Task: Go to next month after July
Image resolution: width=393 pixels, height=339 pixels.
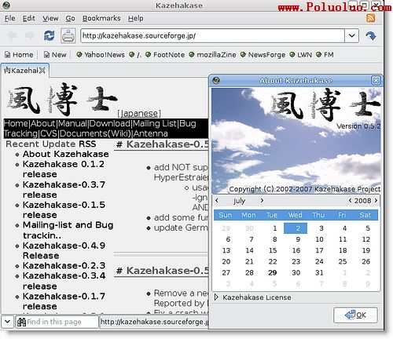Action: [262, 201]
